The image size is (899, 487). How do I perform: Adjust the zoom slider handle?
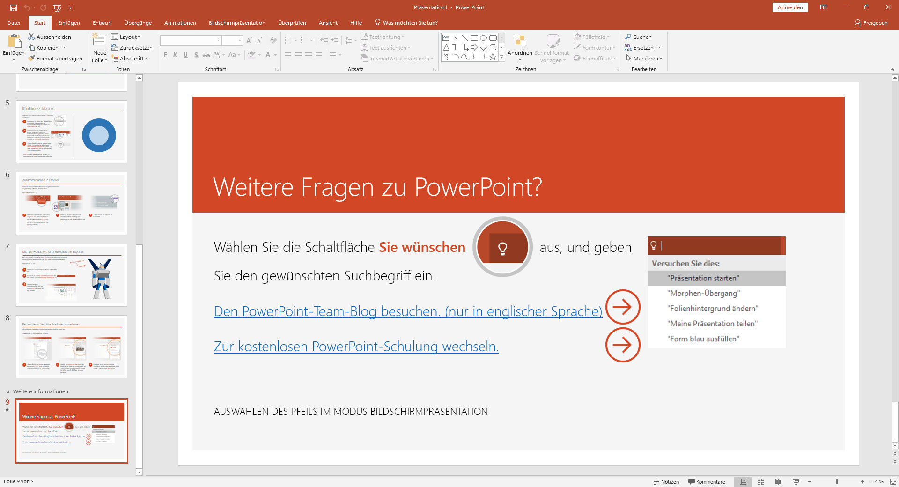[837, 481]
